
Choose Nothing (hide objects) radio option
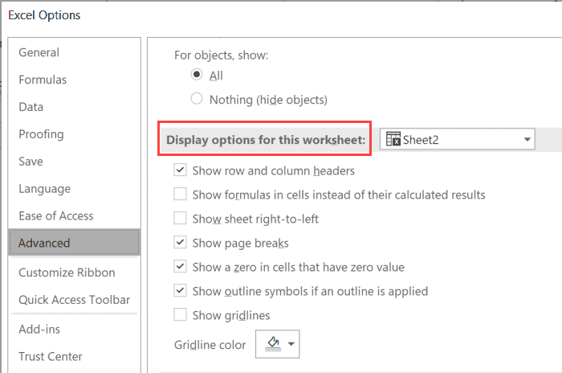tap(197, 100)
